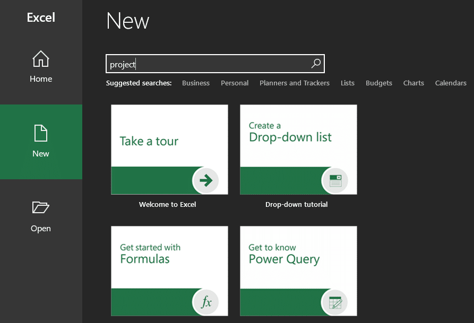
Task: Search suggested category Calendars
Action: pos(451,83)
